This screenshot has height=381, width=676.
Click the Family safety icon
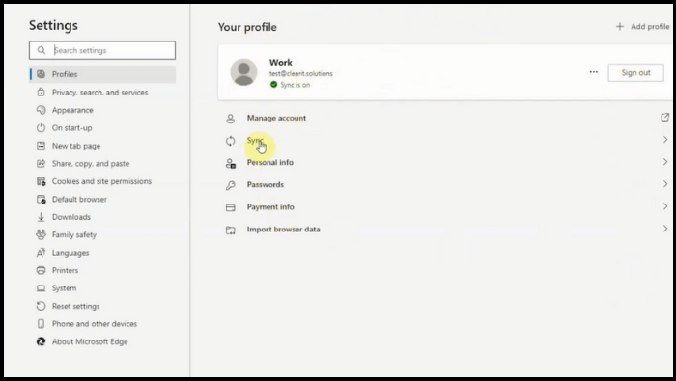pyautogui.click(x=41, y=234)
